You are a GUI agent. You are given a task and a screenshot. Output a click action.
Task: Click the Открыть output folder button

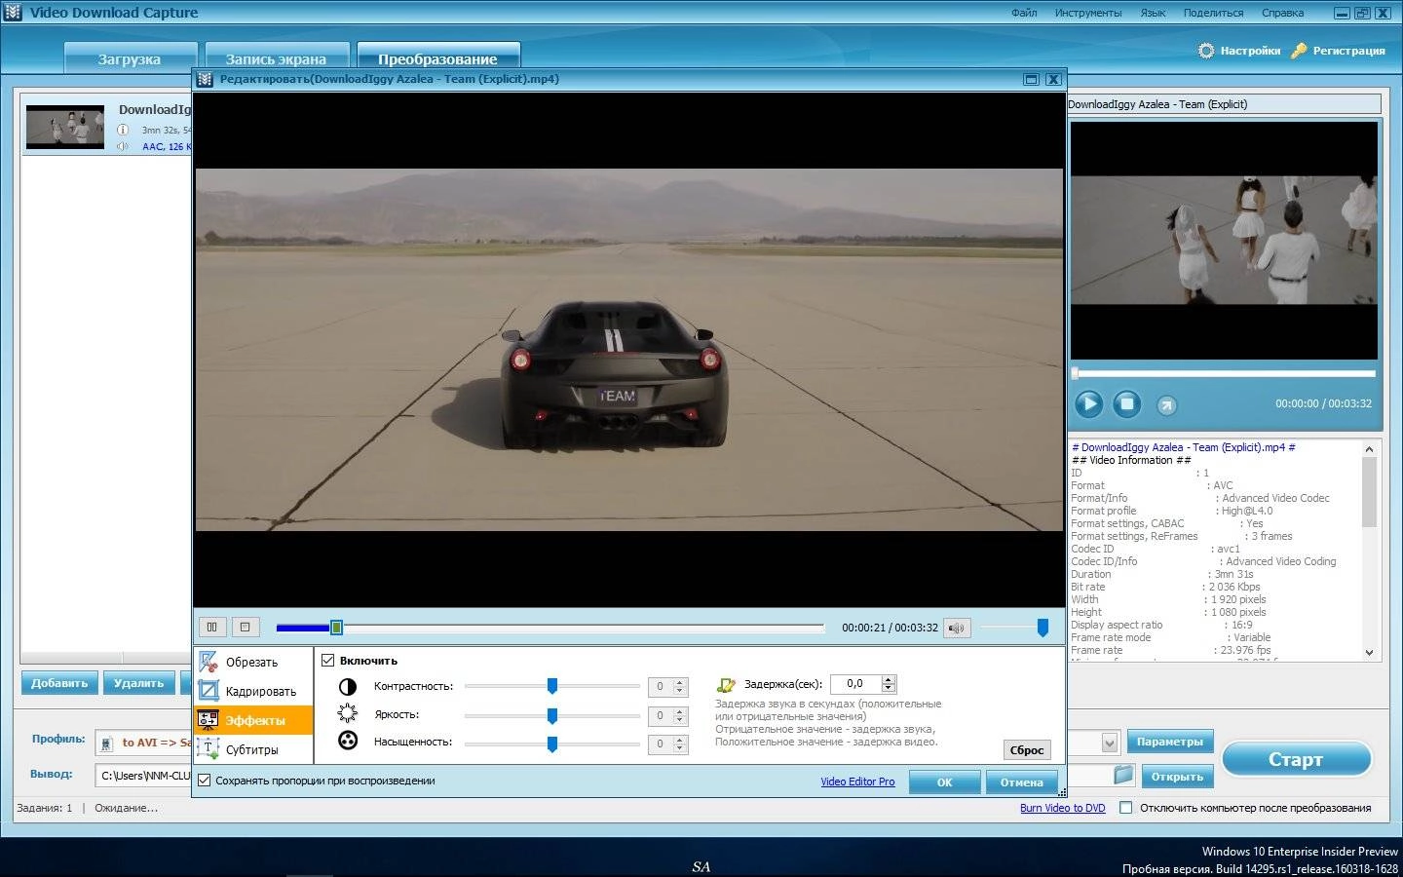click(x=1177, y=777)
